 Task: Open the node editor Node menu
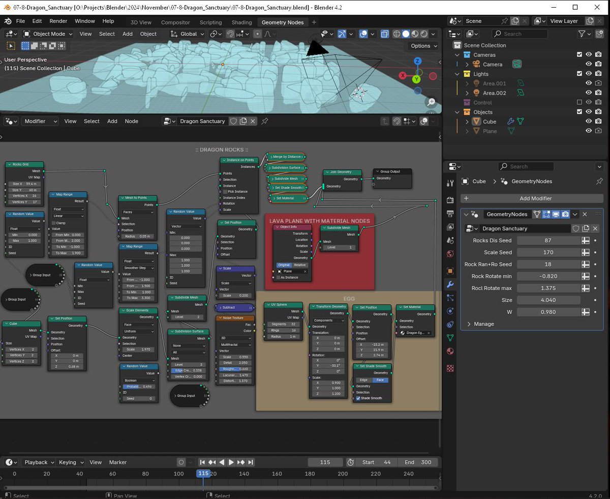click(x=132, y=121)
